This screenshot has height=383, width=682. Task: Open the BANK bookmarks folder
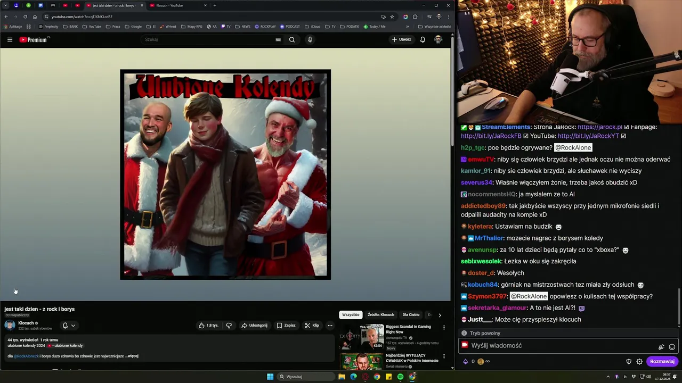(x=70, y=27)
